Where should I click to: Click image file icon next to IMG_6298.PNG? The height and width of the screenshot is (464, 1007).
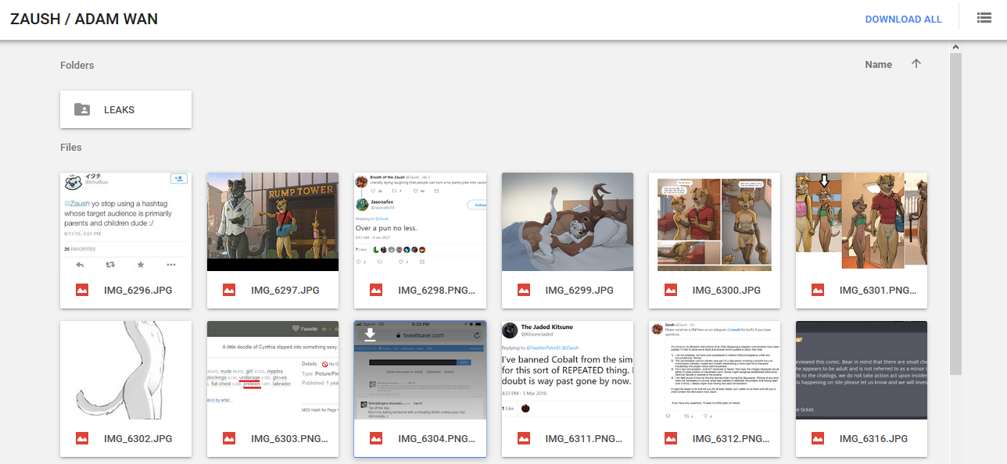pyautogui.click(x=376, y=290)
